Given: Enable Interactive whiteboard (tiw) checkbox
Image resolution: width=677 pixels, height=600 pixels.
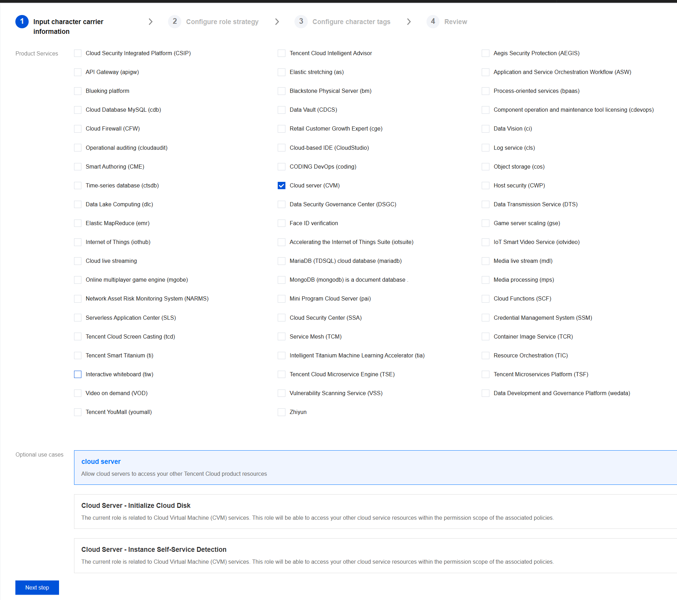Looking at the screenshot, I should pyautogui.click(x=78, y=375).
